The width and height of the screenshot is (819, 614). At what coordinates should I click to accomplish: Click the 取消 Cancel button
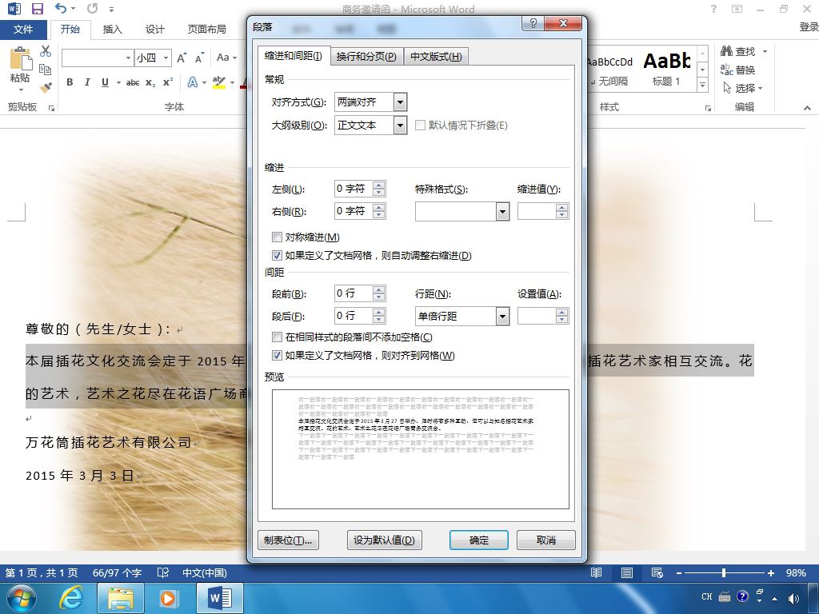(546, 540)
